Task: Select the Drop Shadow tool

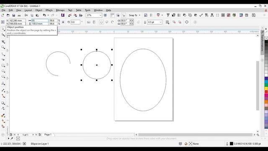Action: tap(3, 103)
